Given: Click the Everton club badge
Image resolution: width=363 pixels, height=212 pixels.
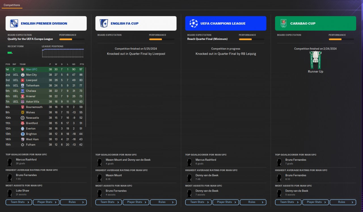Looking at the screenshot, I should click(x=23, y=129).
